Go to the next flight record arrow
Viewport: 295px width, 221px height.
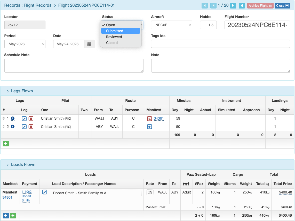click(233, 5)
